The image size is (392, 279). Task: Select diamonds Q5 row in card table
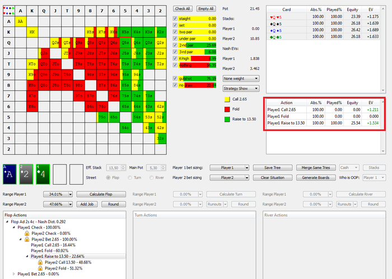point(323,30)
